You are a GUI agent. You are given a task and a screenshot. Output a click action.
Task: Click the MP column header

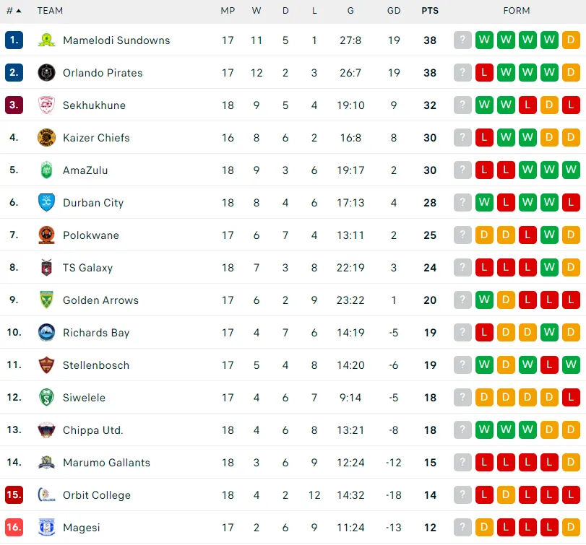228,11
